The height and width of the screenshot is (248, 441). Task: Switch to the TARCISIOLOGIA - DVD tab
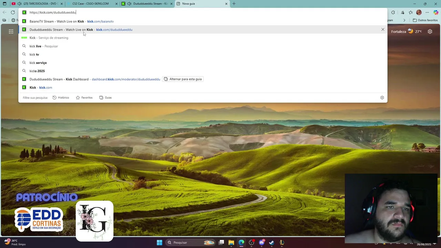[37, 4]
